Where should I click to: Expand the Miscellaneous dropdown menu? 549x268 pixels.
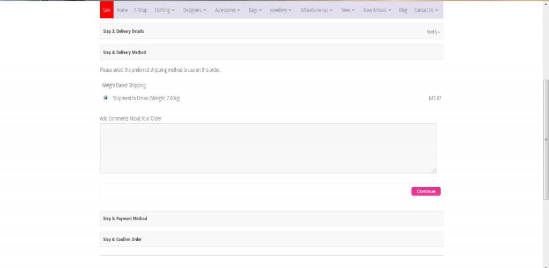coord(317,10)
